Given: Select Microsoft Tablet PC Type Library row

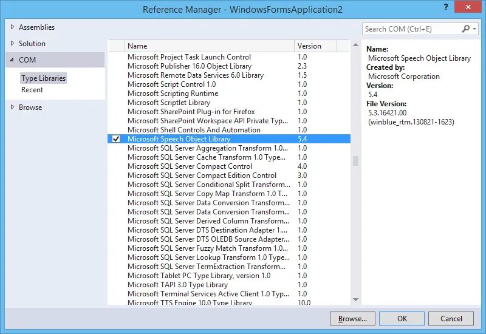Looking at the screenshot, I should 229,276.
